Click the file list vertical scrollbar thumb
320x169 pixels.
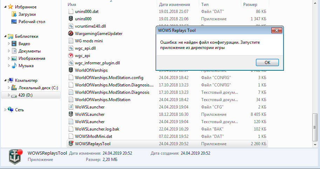[315, 127]
